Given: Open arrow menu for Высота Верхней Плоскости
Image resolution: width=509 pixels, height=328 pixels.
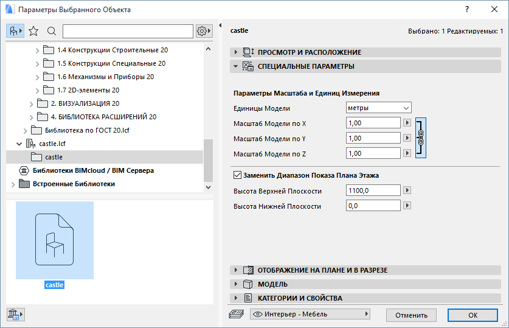Looking at the screenshot, I should (407, 190).
